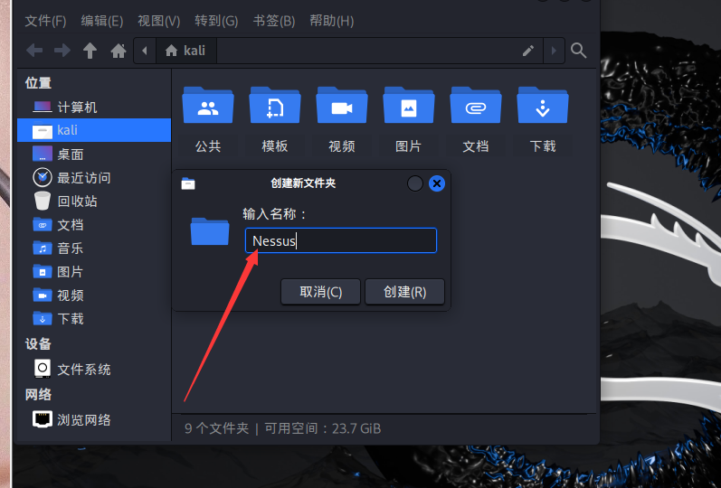Click the 输入名称 label
Viewport: 721px width, 488px height.
coord(274,214)
